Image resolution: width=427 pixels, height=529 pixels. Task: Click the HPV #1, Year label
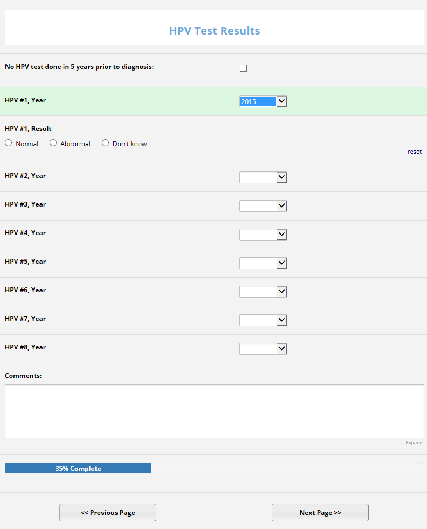click(x=25, y=100)
